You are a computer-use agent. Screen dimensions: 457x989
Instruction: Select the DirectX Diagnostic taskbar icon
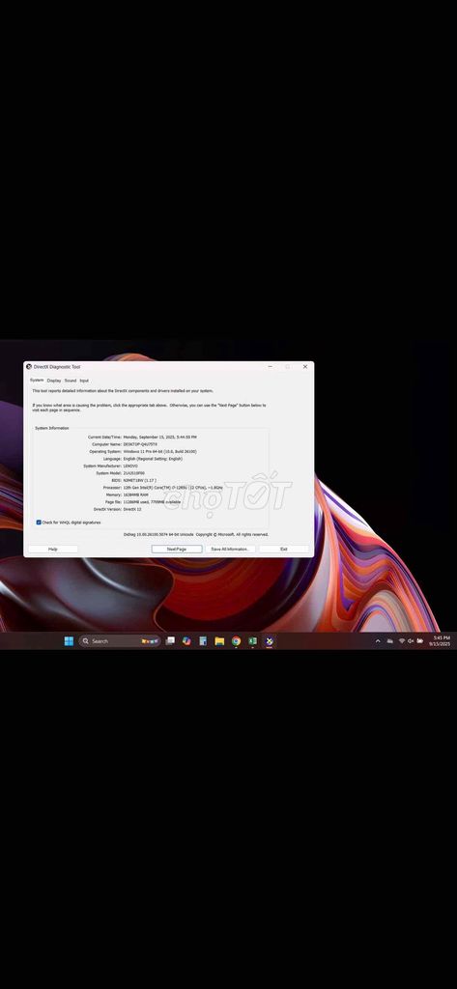tap(269, 641)
